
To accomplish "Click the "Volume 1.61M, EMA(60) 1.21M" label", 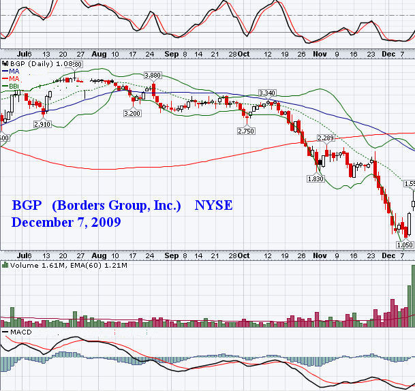I will click(x=69, y=266).
